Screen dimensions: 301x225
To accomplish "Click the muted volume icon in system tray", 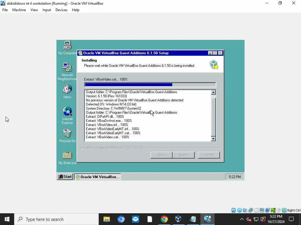I will click(x=249, y=219).
